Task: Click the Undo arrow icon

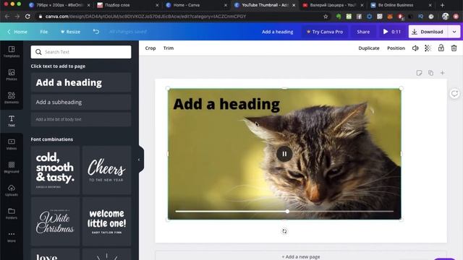Action: point(96,31)
